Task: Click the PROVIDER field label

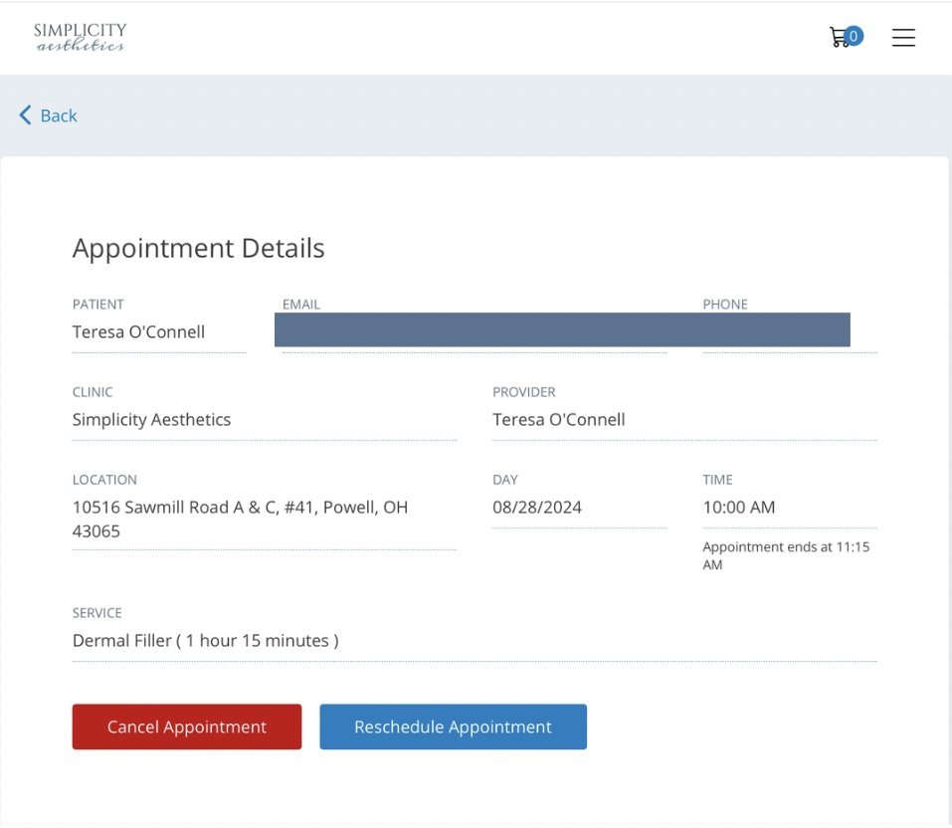Action: tap(524, 392)
